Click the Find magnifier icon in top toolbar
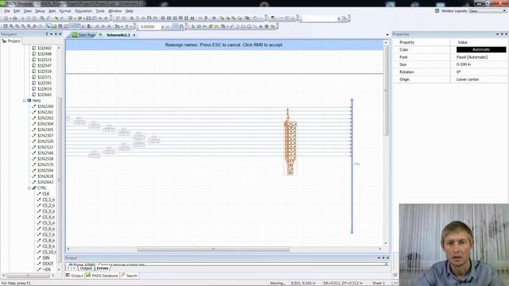The height and width of the screenshot is (286, 509). 42,18
